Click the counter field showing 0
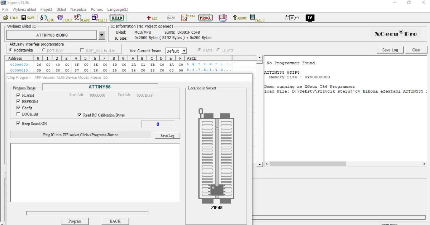The width and height of the screenshot is (430, 225). point(158,124)
